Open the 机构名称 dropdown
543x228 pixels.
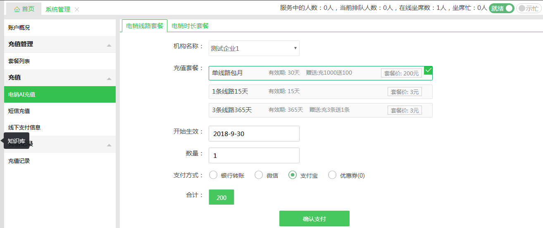(x=254, y=48)
